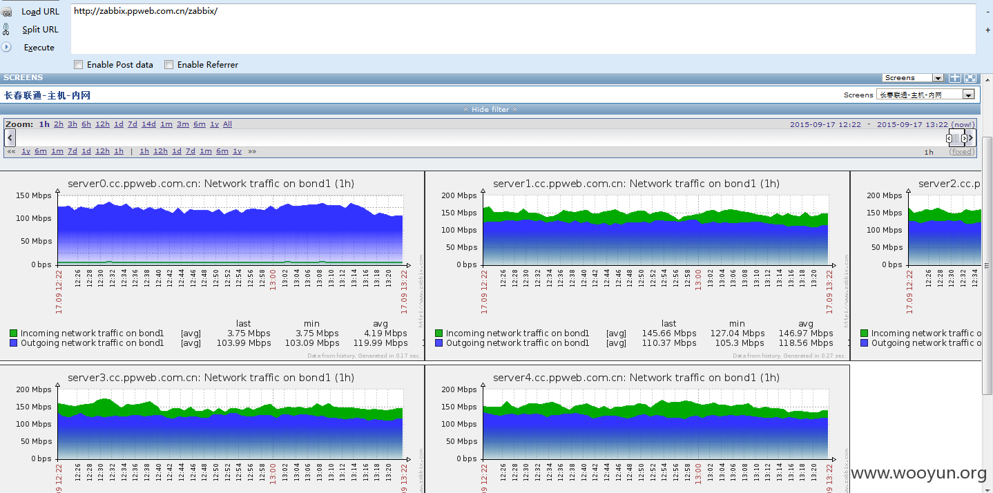This screenshot has width=993, height=493.
Task: Click the time bar right arrow button
Action: 972,138
